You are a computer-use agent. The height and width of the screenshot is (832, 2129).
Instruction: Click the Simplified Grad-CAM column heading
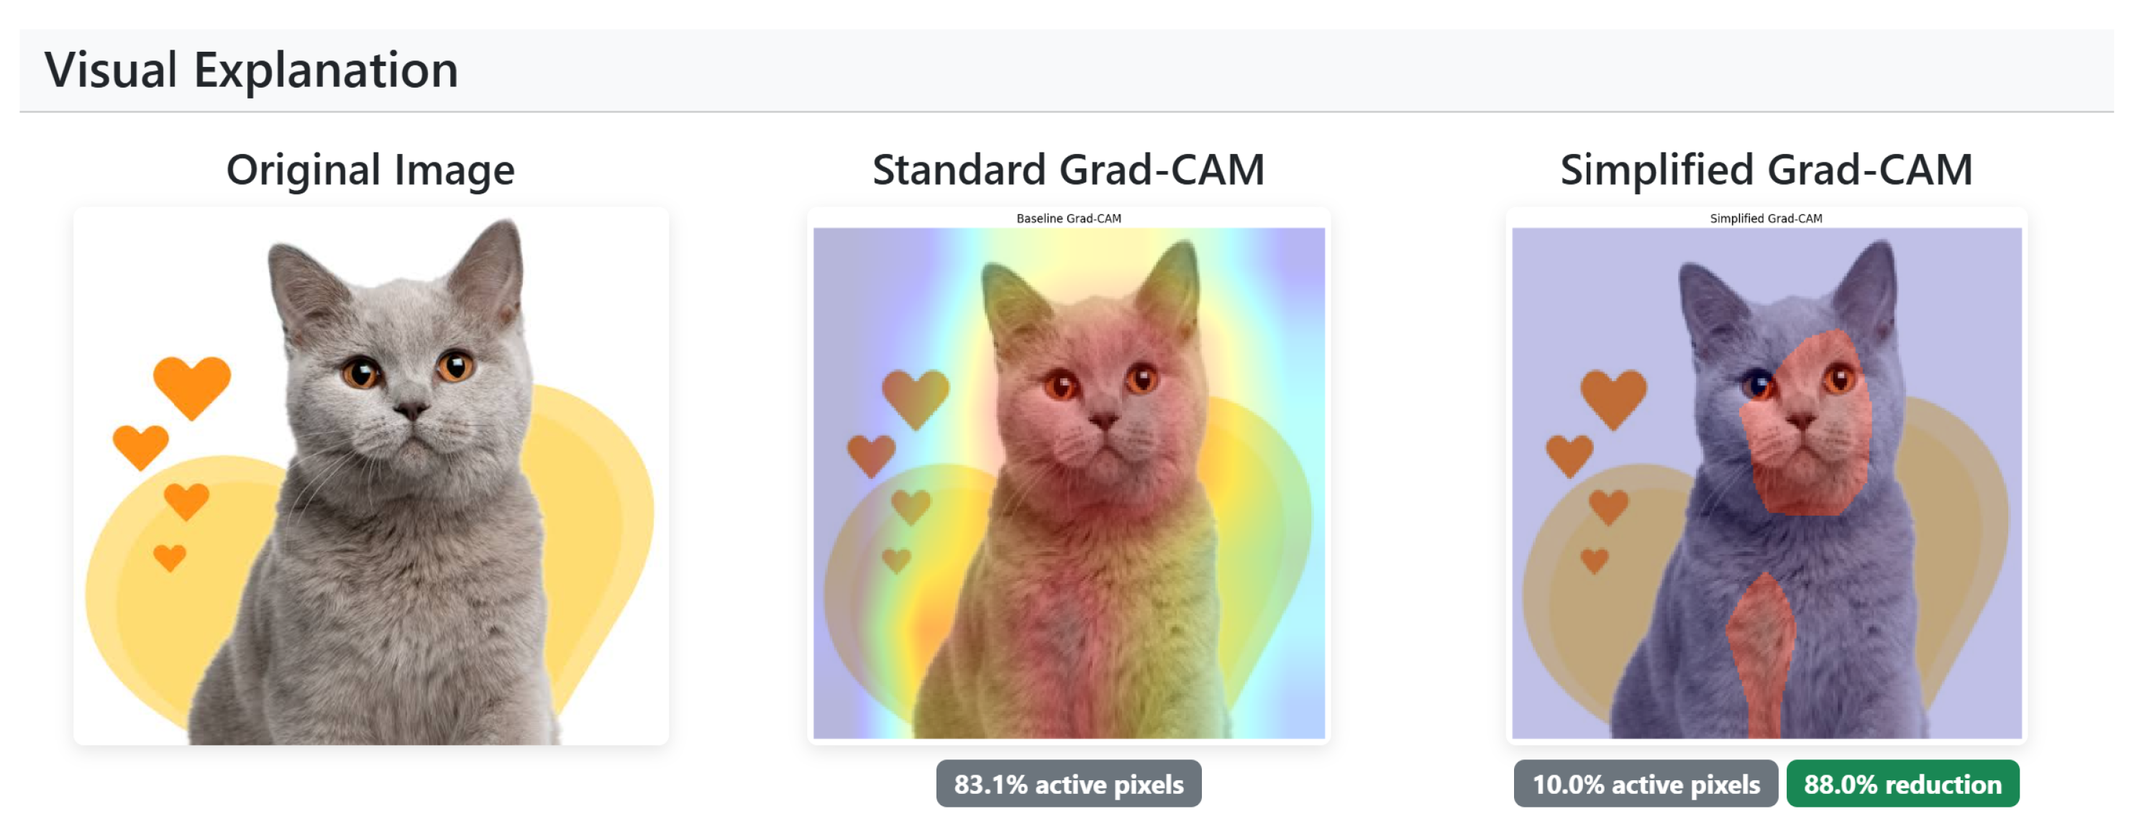pyautogui.click(x=1765, y=170)
